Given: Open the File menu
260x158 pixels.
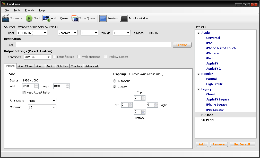Looking at the screenshot, I should tap(7, 10).
